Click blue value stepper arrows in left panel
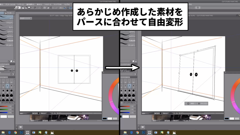Image resolution: width=240 pixels, height=135 pixels. pyautogui.click(x=13, y=112)
